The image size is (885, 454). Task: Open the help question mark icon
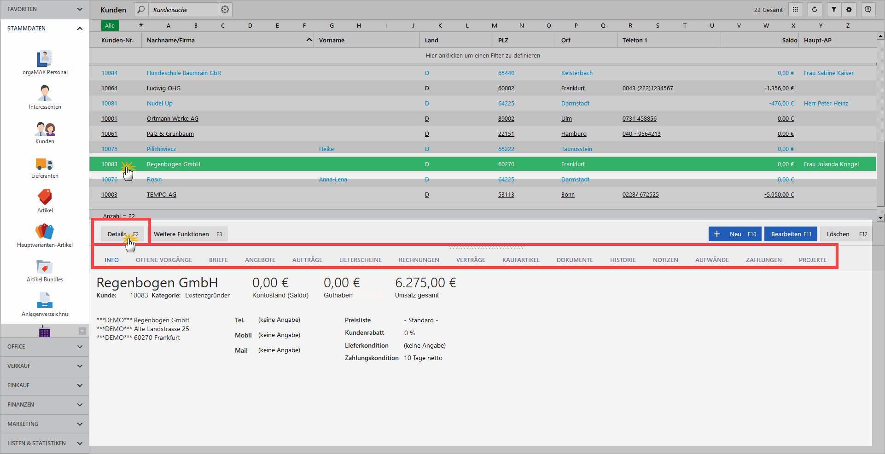868,9
